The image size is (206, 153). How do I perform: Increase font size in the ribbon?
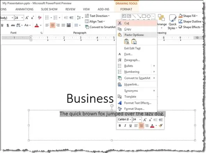point(27,18)
